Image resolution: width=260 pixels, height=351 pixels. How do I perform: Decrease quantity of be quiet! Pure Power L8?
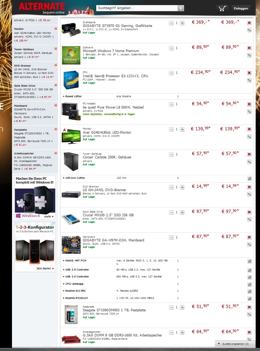point(171,104)
